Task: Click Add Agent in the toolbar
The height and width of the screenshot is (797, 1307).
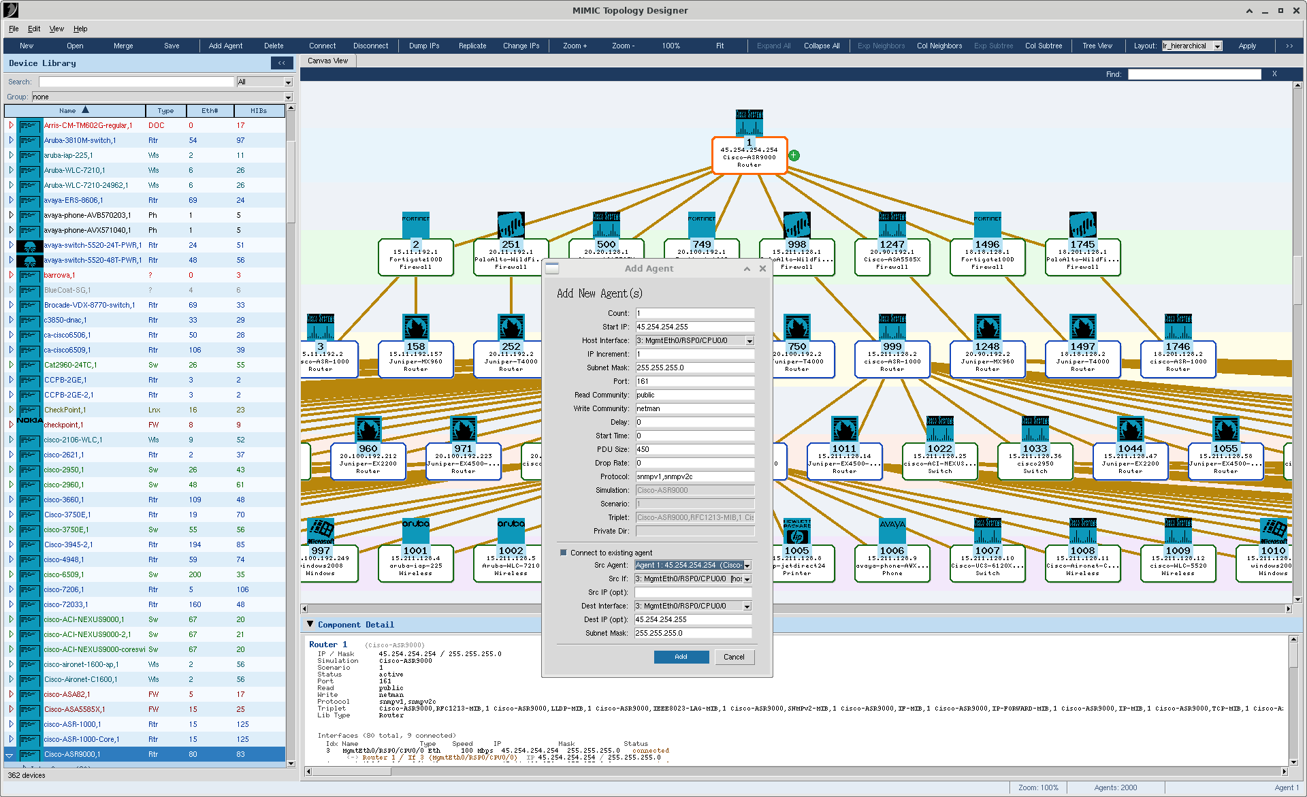Action: pos(225,46)
